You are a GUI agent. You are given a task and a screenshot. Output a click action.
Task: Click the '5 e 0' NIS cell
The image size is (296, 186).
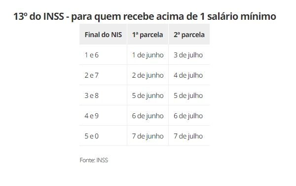(x=103, y=136)
